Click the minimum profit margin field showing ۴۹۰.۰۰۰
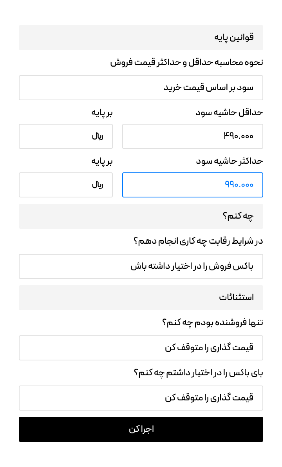 [x=192, y=136]
